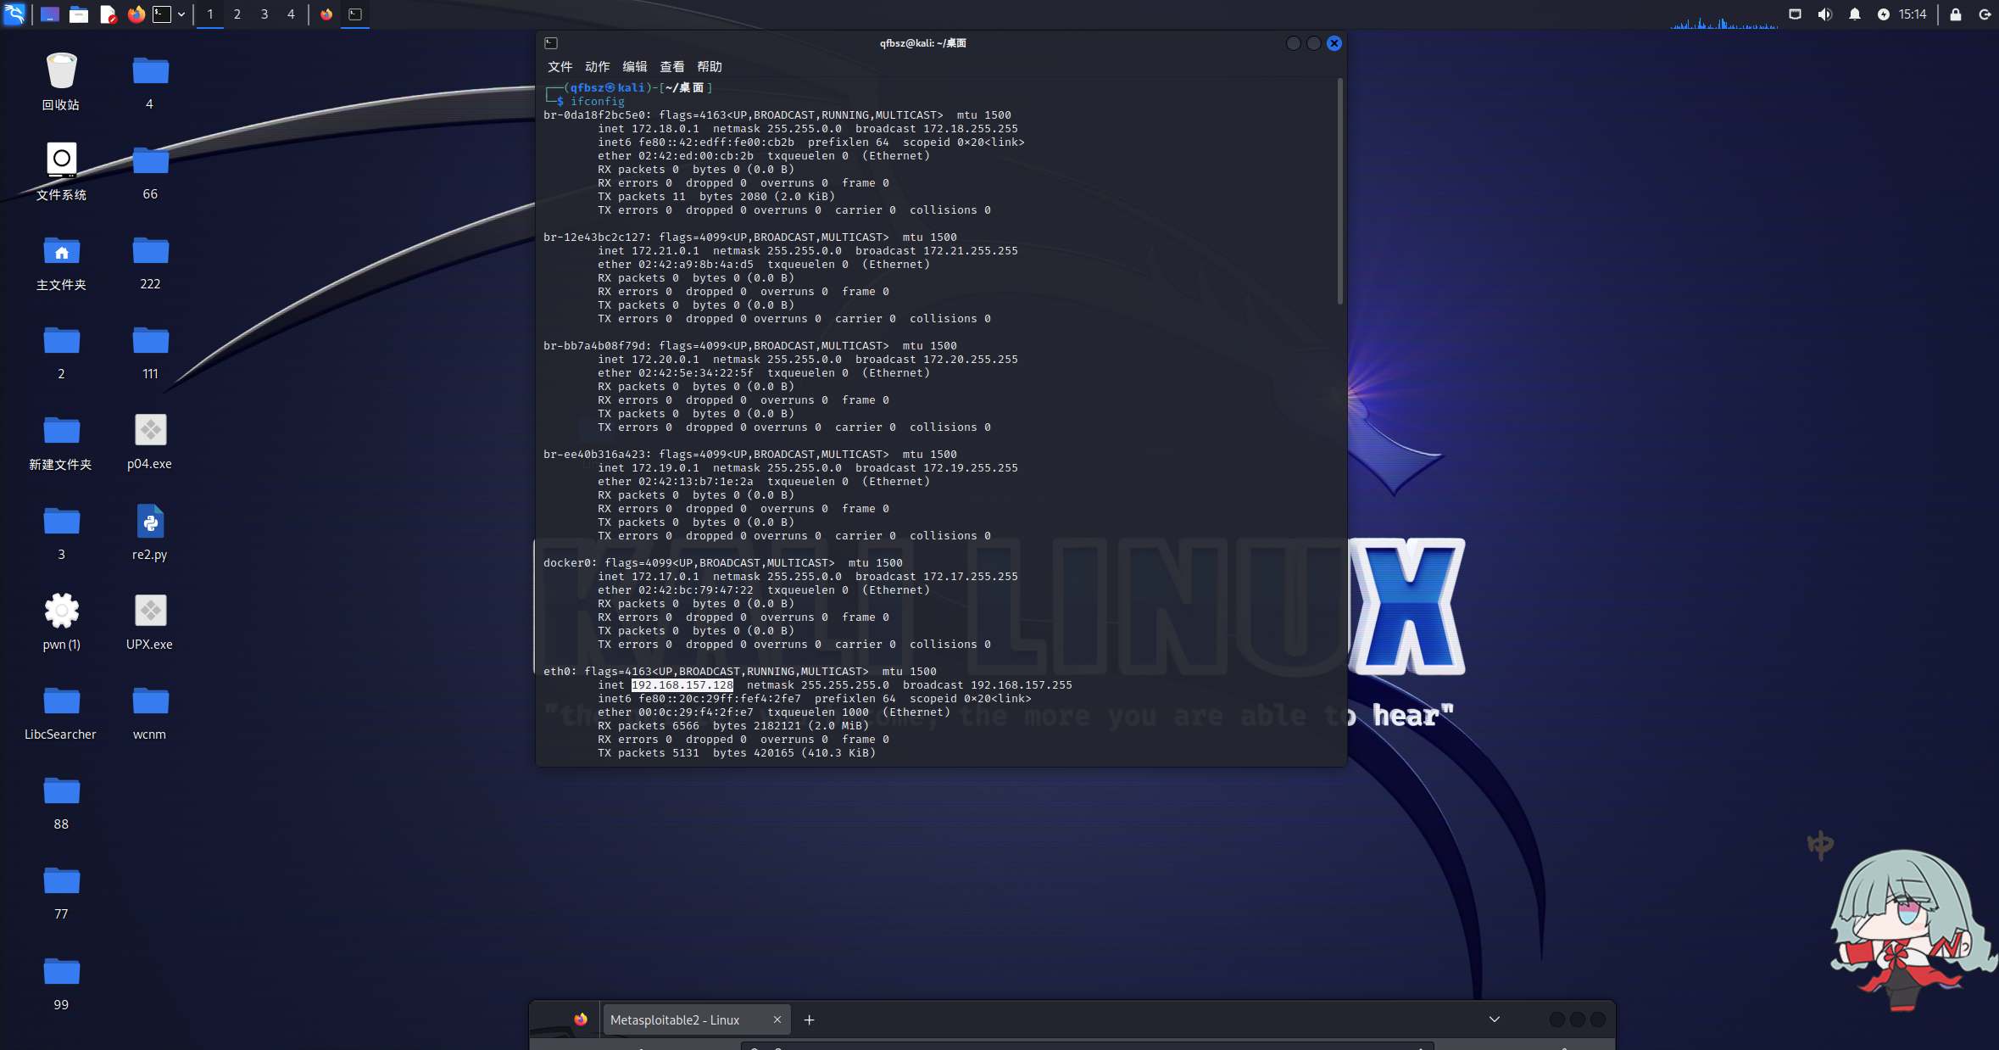
Task: Select the LibcSearcher folder
Action: point(61,712)
